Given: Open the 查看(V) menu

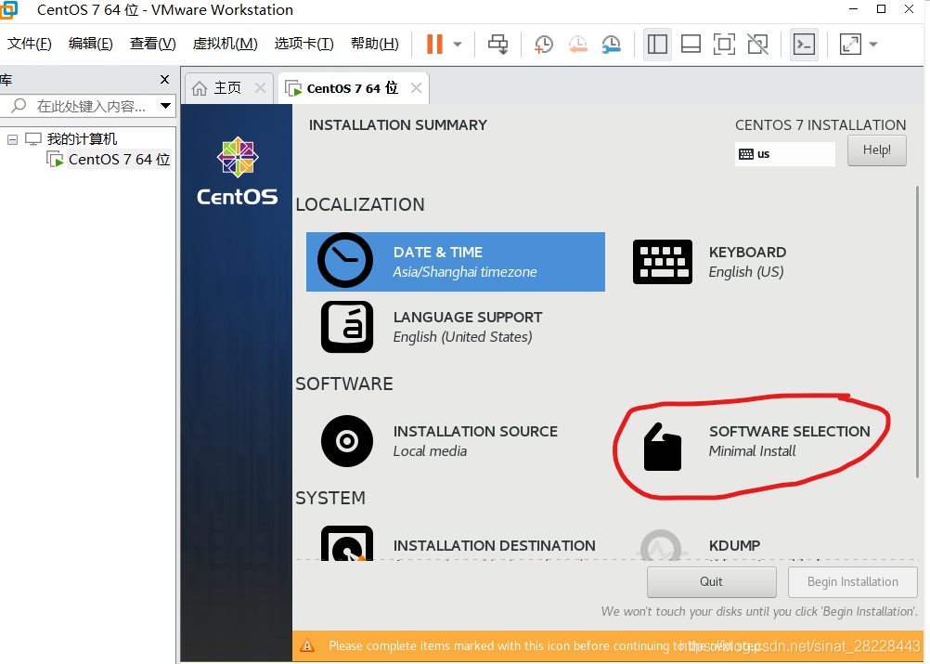Looking at the screenshot, I should (152, 44).
